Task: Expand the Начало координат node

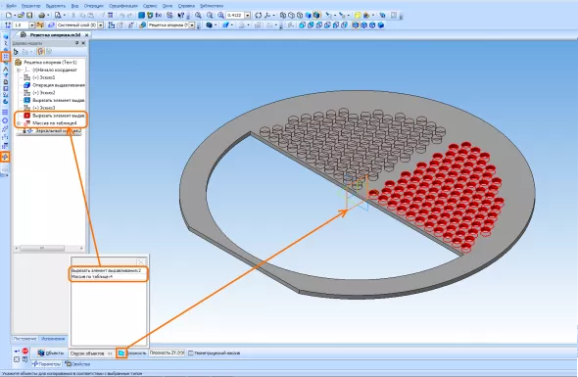Action: [19, 70]
